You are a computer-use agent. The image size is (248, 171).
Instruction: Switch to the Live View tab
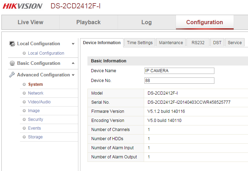[30, 22]
